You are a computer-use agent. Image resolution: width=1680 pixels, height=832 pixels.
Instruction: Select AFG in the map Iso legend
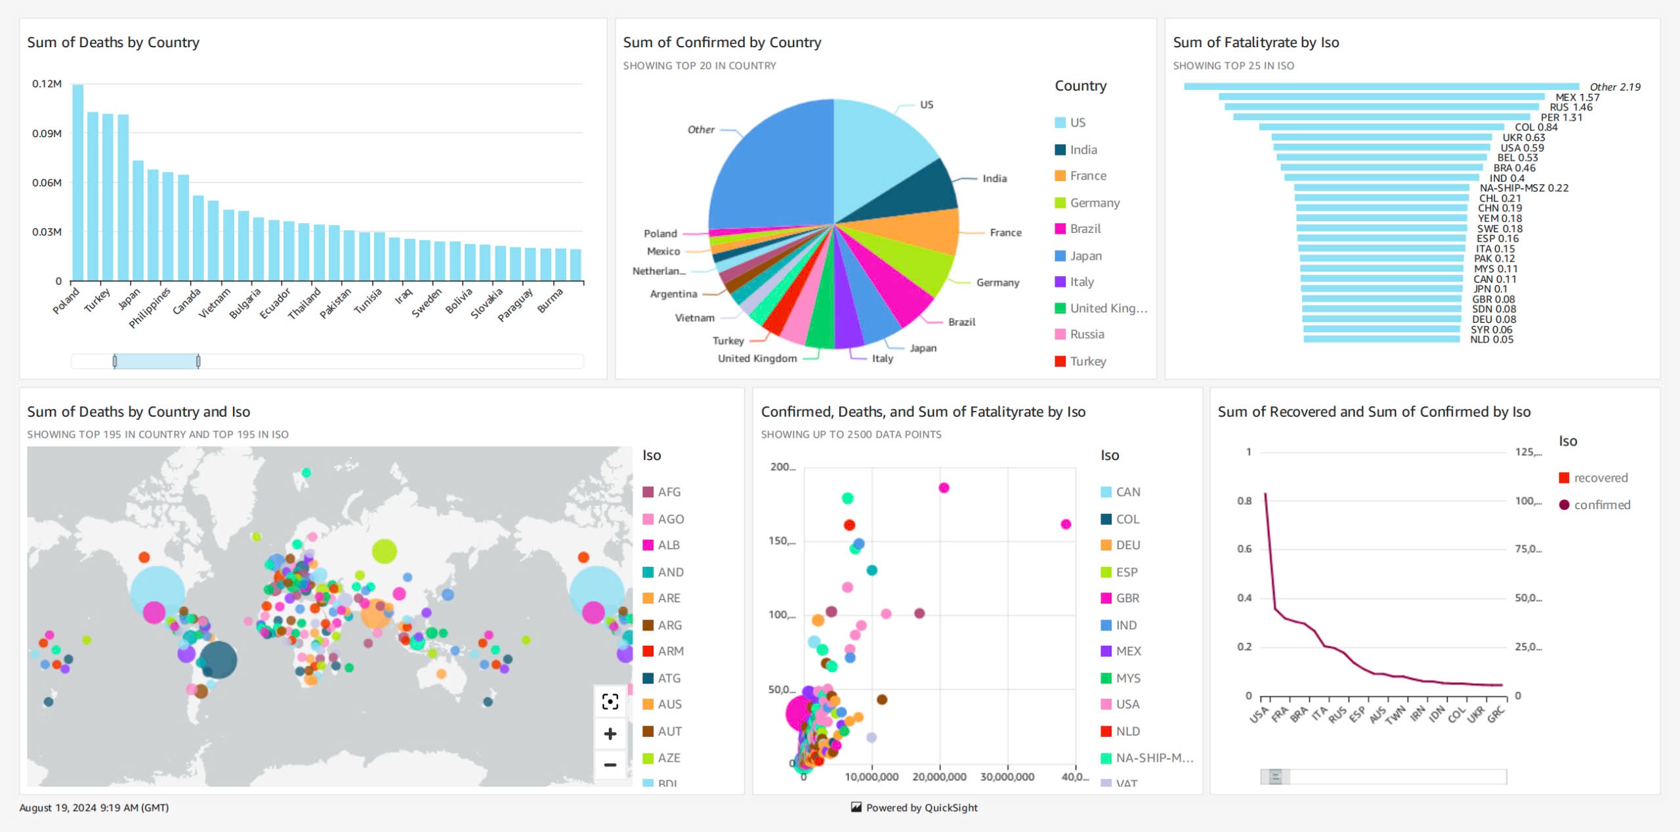pos(661,492)
